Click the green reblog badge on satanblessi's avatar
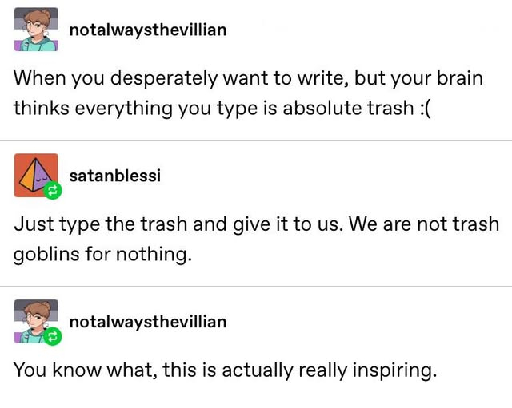Image resolution: width=512 pixels, height=408 pixels. (53, 192)
